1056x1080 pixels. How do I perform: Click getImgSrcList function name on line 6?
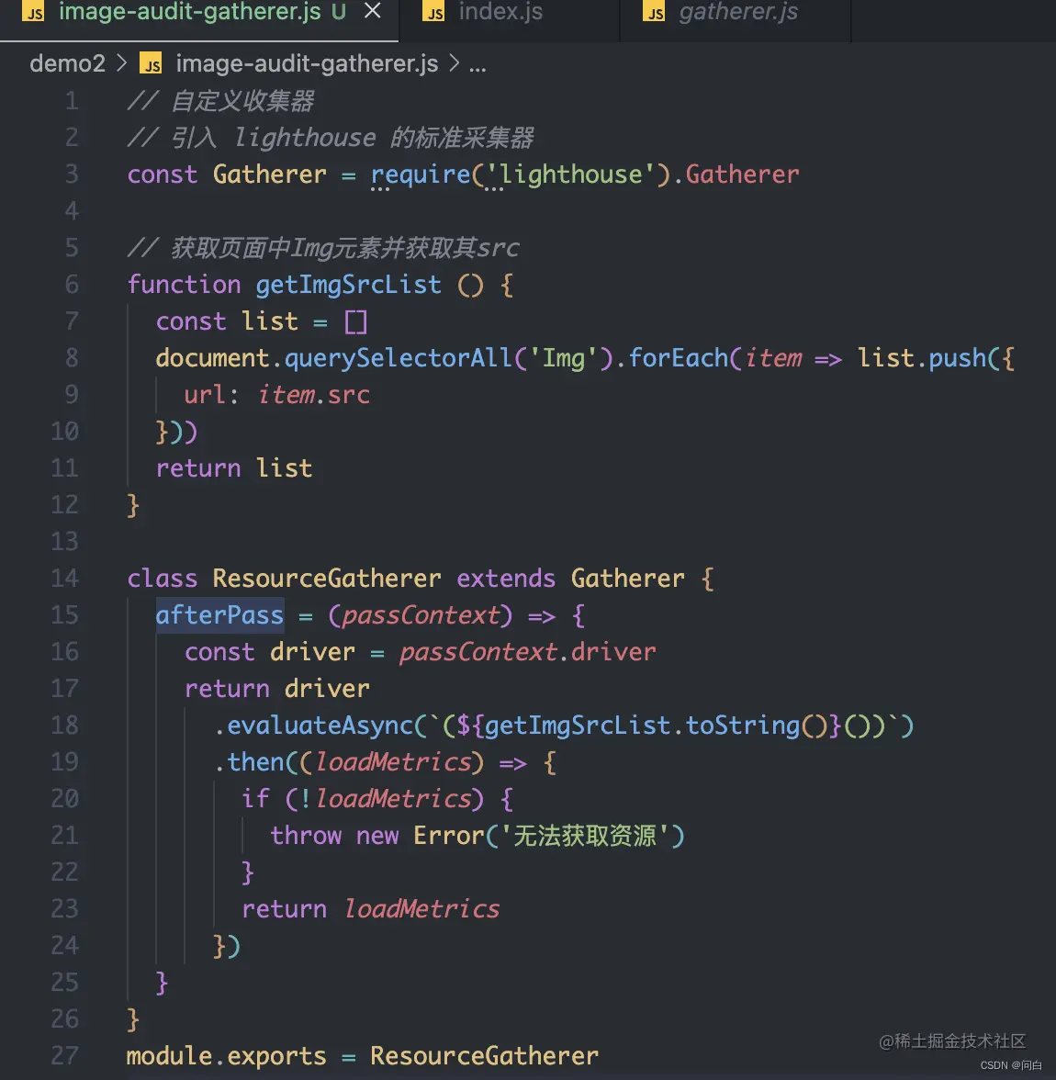click(x=349, y=285)
